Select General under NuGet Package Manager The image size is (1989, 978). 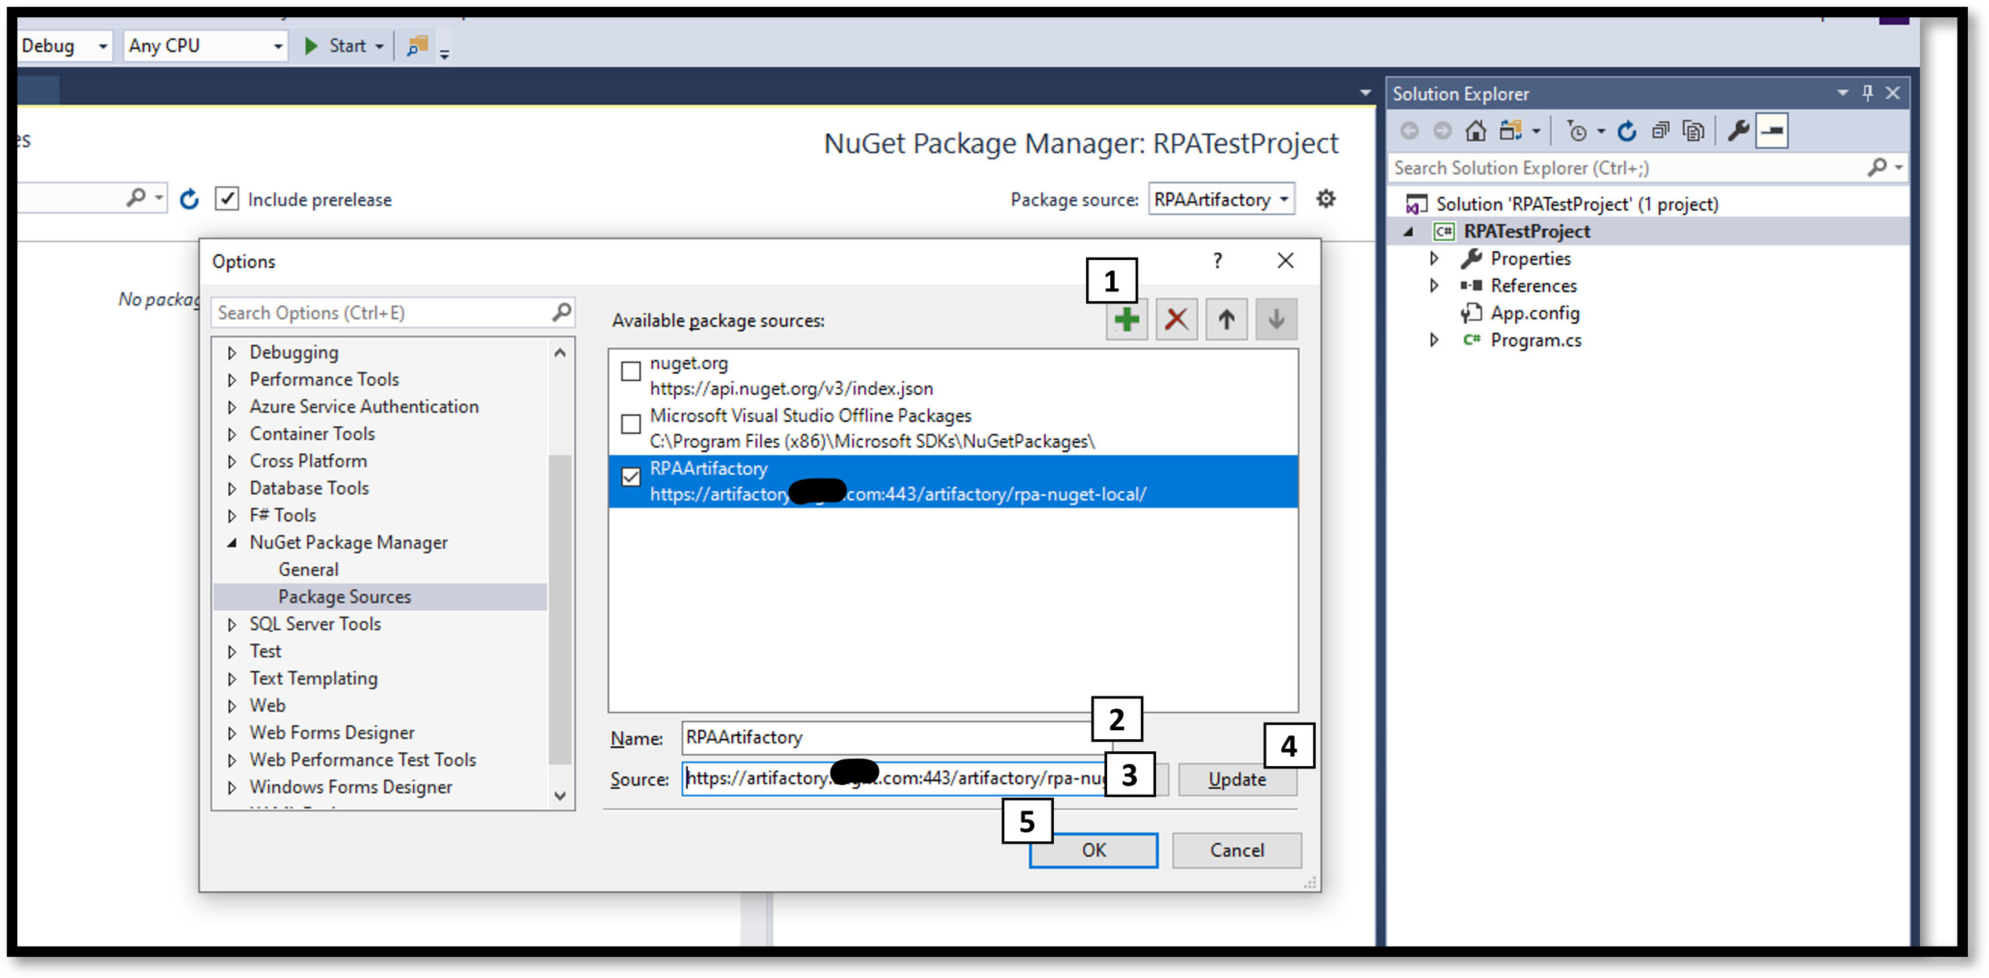point(308,569)
